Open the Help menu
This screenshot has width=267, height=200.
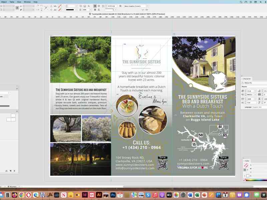tap(35, 2)
